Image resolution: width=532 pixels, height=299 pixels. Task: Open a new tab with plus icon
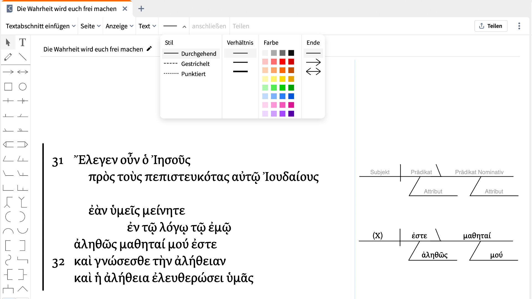pos(141,9)
